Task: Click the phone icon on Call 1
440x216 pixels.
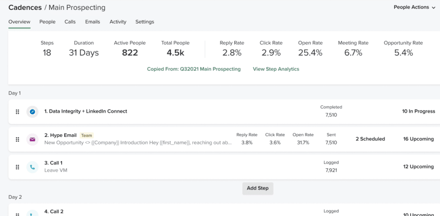Action: pos(33,167)
